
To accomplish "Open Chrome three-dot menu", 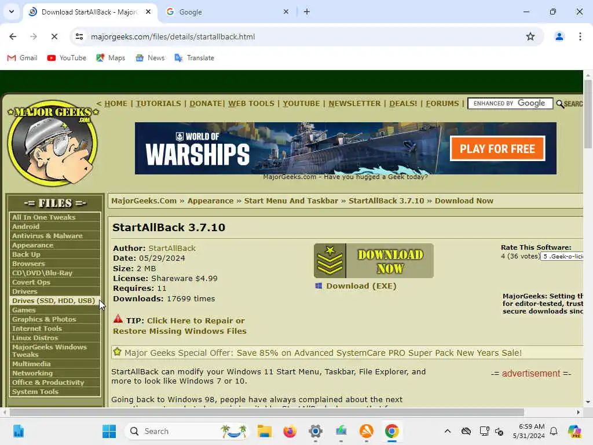I will (x=580, y=37).
